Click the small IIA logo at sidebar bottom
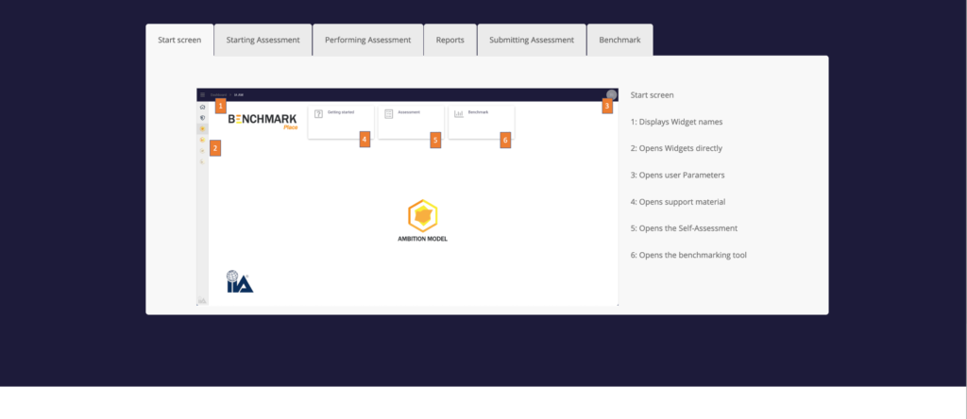The height and width of the screenshot is (419, 967). click(x=202, y=301)
